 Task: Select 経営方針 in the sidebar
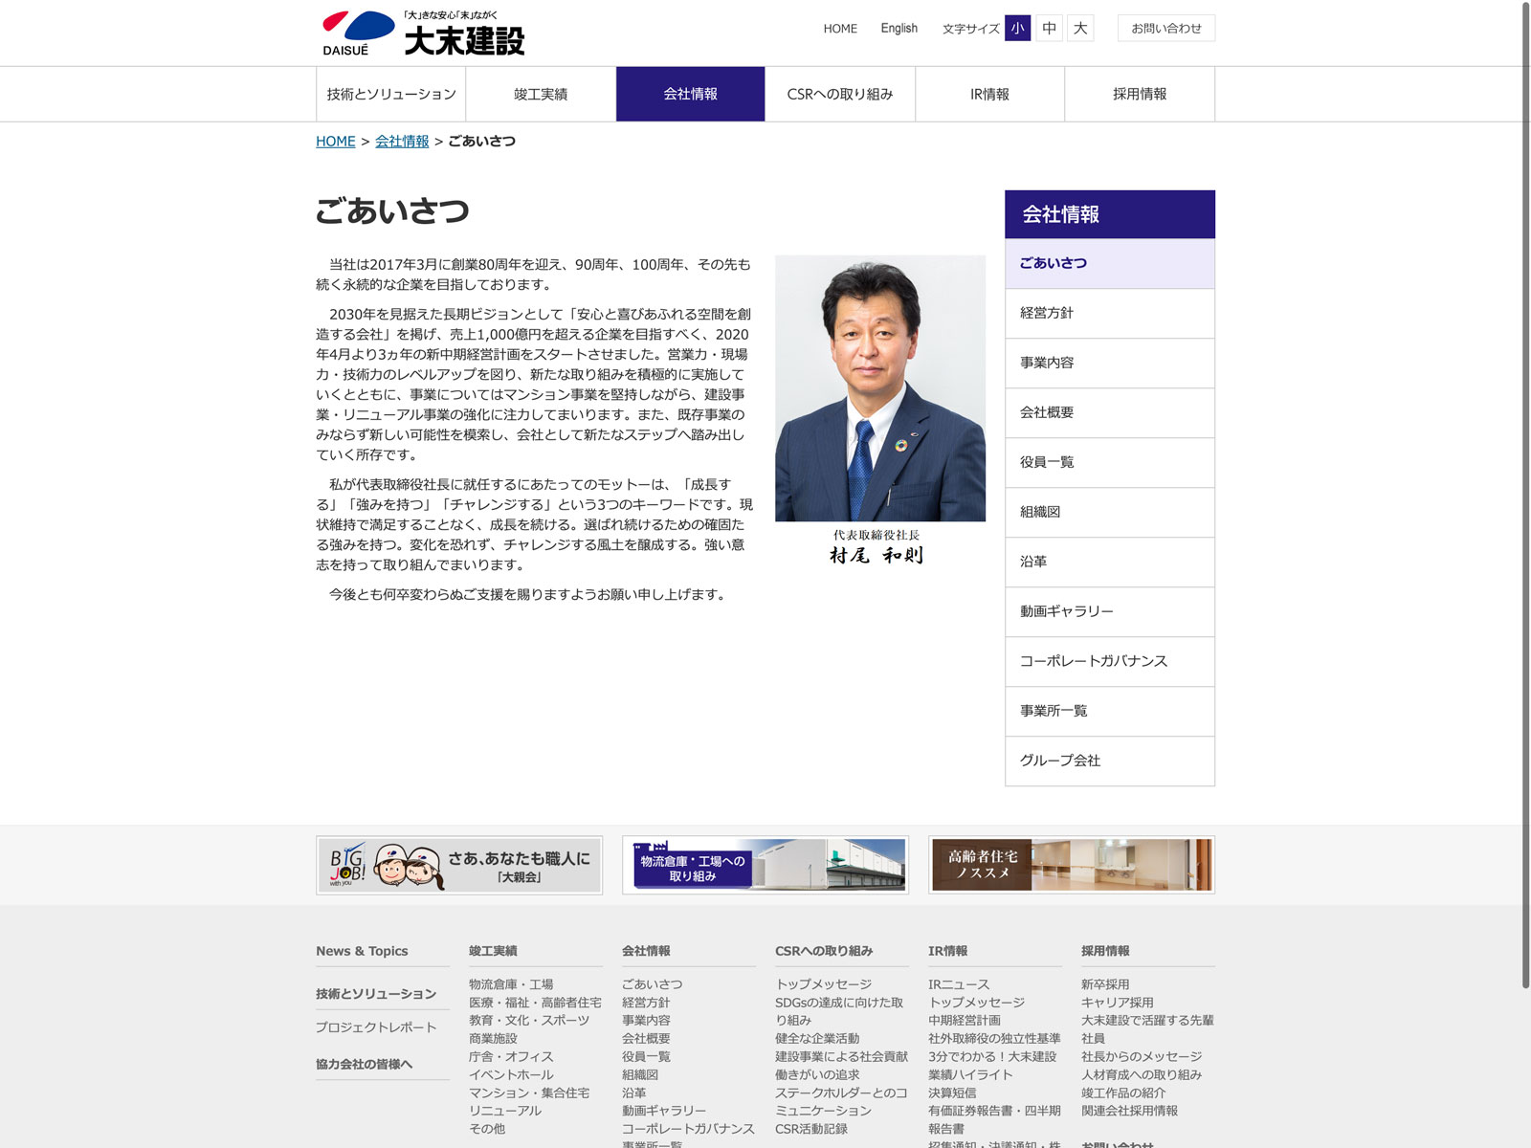pos(1109,313)
